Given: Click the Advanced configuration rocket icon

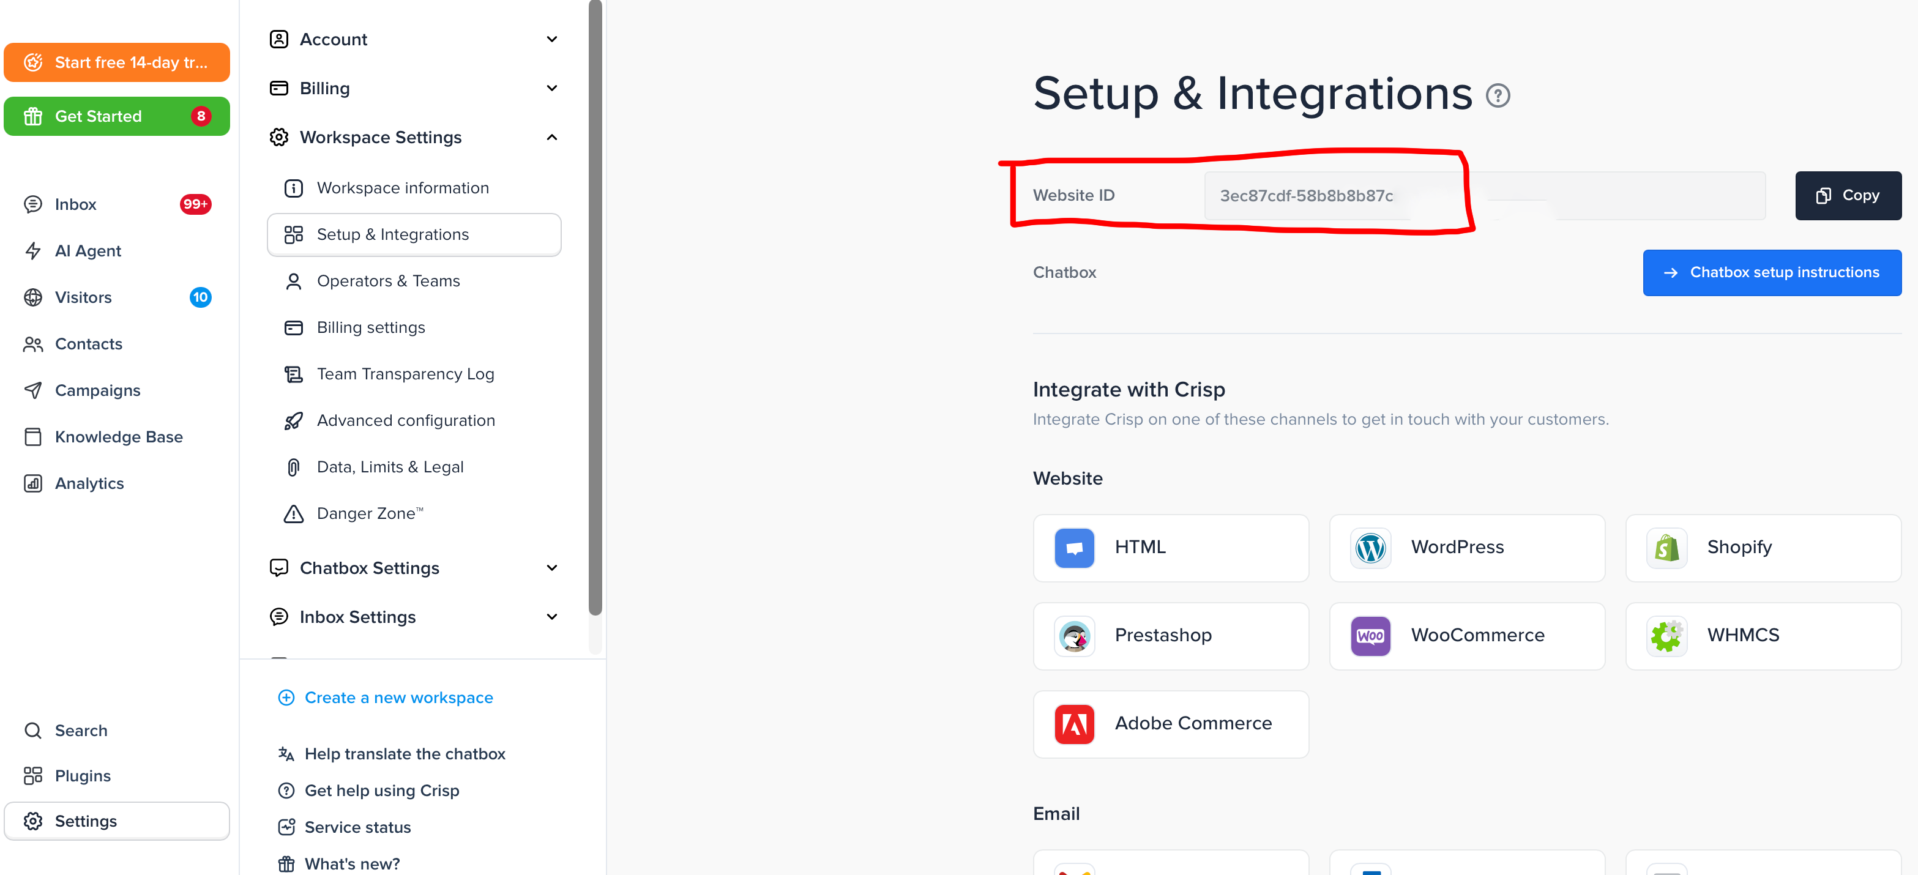Looking at the screenshot, I should 293,421.
